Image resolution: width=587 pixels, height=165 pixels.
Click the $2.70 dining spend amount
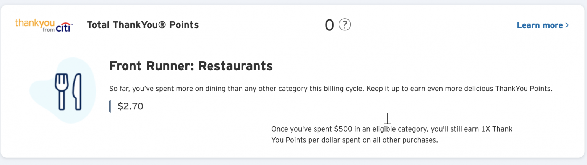(x=130, y=106)
